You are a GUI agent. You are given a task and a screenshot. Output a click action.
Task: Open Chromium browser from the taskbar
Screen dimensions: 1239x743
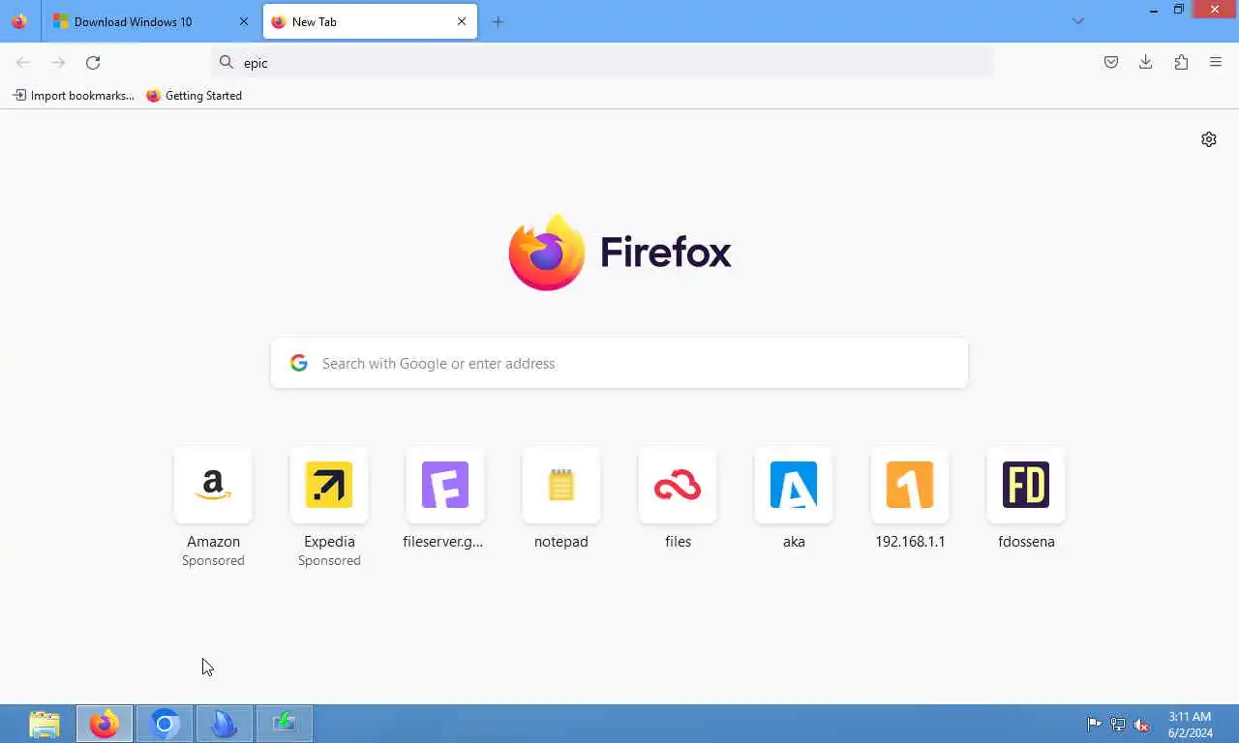pyautogui.click(x=165, y=724)
